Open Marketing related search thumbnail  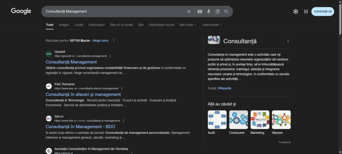(x=260, y=120)
